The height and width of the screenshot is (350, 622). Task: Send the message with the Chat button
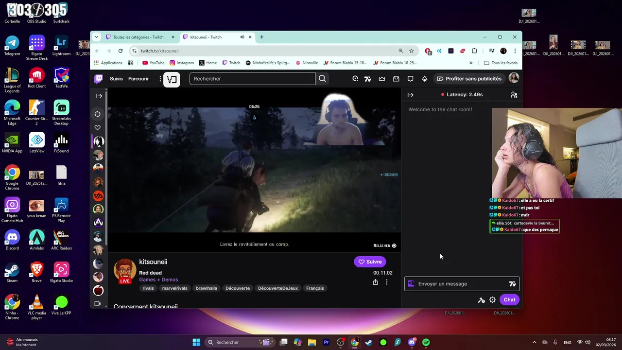pyautogui.click(x=509, y=299)
